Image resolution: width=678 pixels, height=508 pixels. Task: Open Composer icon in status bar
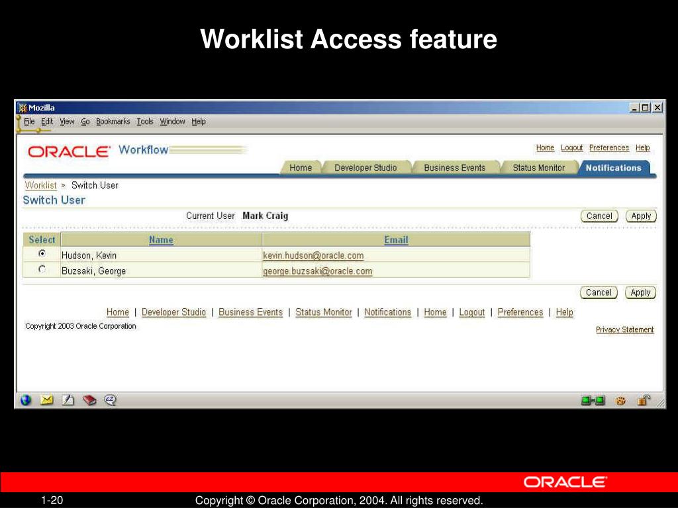[68, 400]
